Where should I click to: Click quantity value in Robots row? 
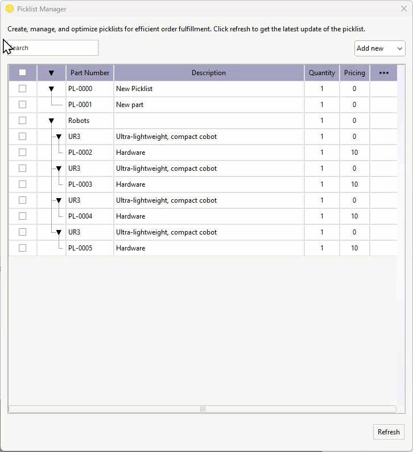pyautogui.click(x=322, y=121)
